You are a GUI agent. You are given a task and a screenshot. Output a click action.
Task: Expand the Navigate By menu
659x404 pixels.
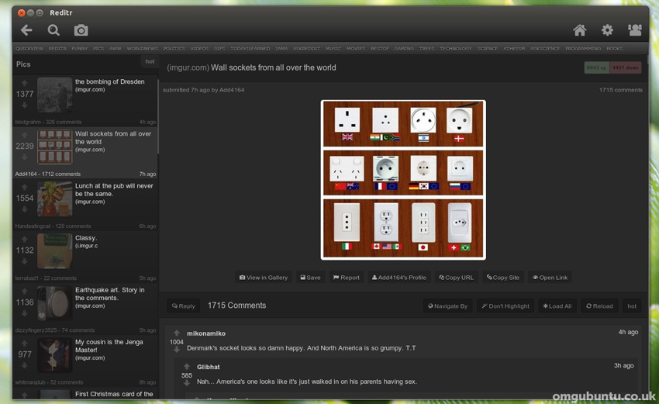click(447, 306)
